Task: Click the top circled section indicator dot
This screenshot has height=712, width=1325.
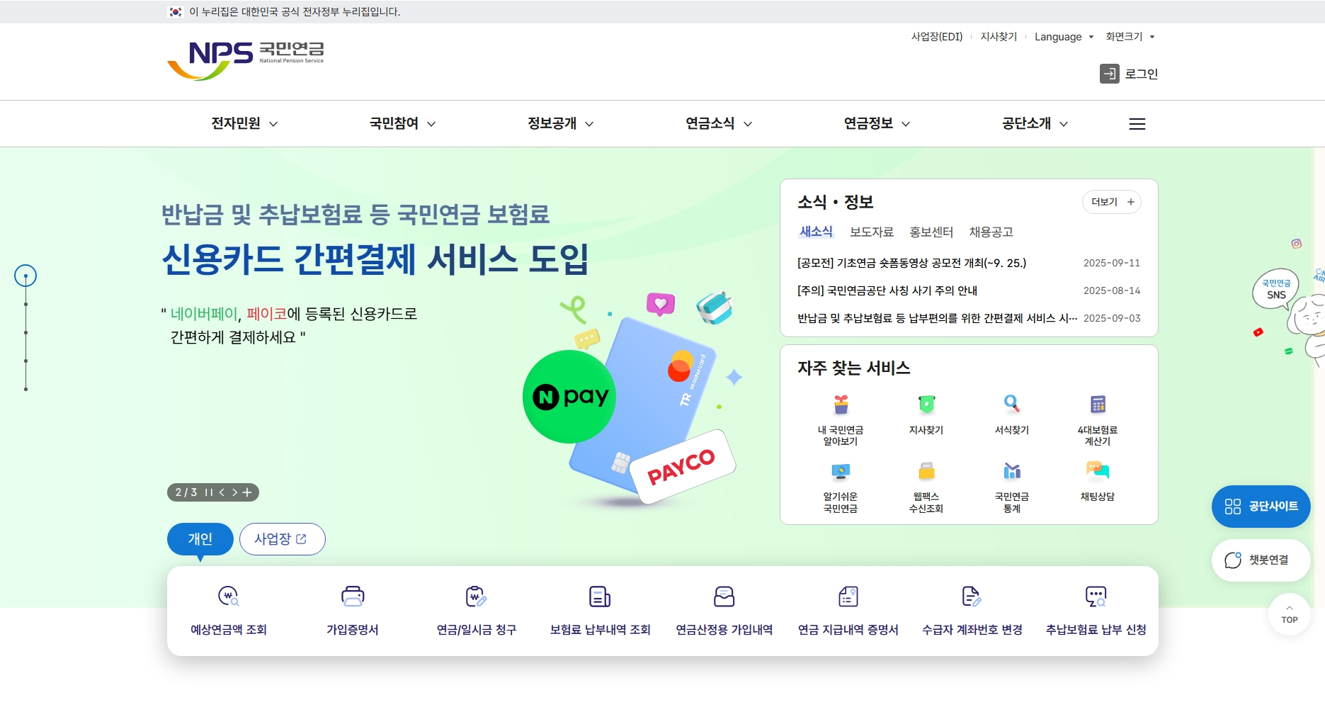Action: (25, 276)
